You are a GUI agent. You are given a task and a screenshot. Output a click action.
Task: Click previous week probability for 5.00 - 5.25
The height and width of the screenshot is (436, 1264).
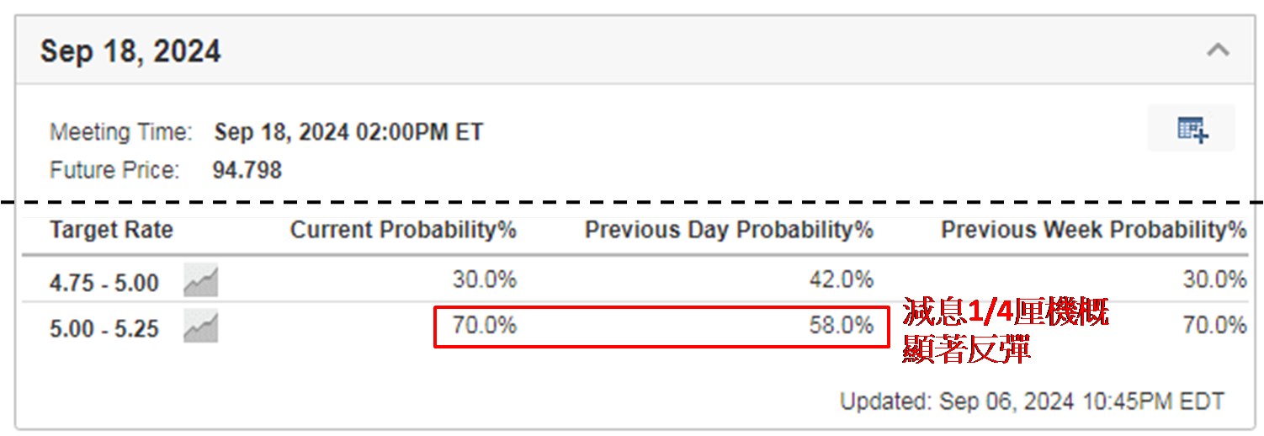coord(1214,326)
